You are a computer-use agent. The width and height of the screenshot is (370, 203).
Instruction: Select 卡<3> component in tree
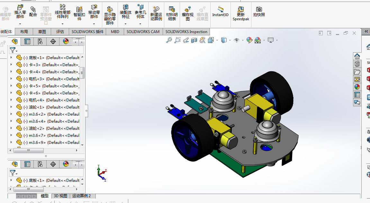click(48, 65)
